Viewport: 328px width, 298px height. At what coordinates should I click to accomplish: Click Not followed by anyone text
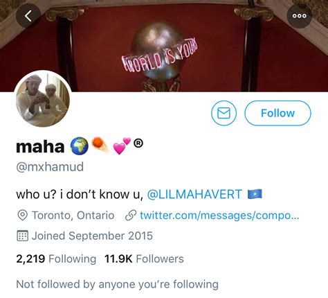point(117,284)
